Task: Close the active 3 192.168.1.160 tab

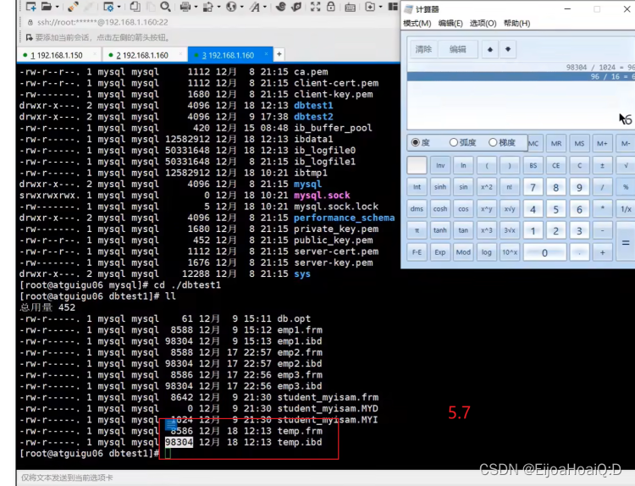Action: (266, 54)
